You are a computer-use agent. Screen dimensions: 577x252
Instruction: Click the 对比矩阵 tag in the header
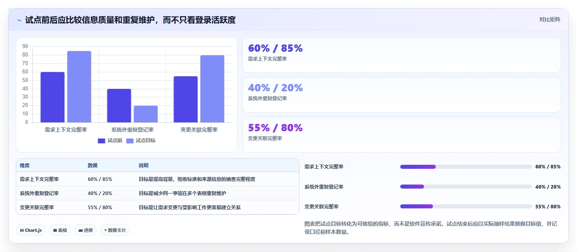[549, 19]
